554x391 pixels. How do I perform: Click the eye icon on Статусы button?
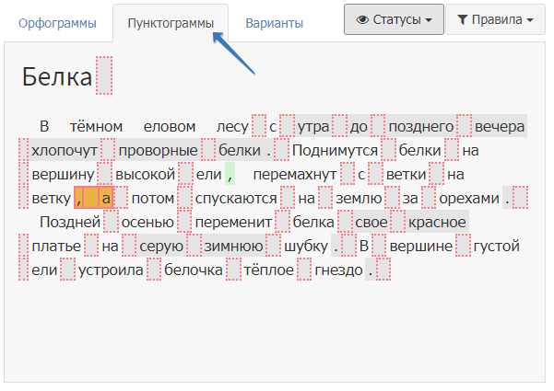point(362,19)
